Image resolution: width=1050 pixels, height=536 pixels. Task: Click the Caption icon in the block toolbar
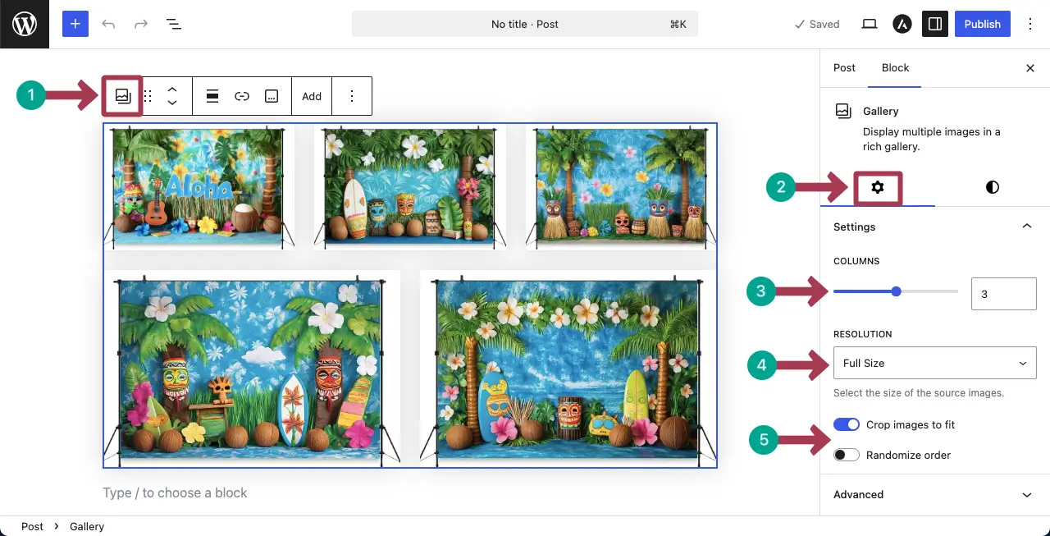pyautogui.click(x=272, y=96)
